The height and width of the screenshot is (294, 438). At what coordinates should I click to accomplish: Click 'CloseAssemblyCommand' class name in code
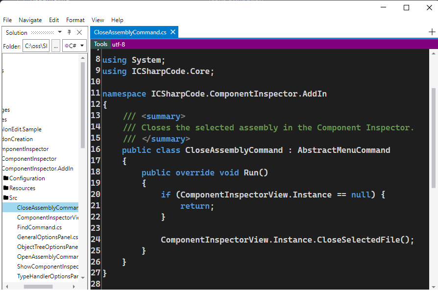234,150
